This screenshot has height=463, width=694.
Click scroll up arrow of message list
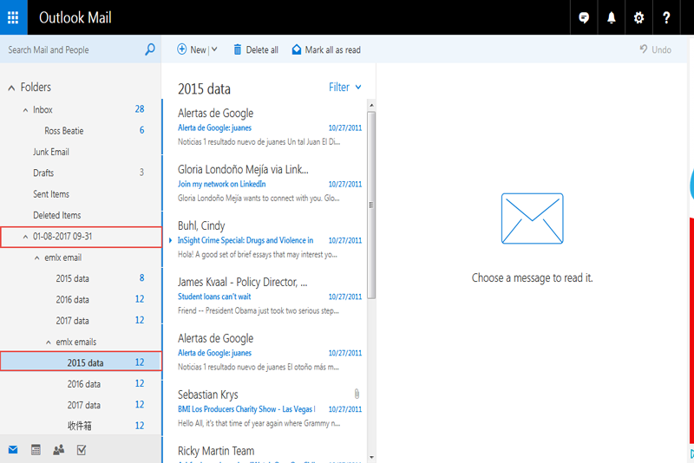pyautogui.click(x=371, y=105)
